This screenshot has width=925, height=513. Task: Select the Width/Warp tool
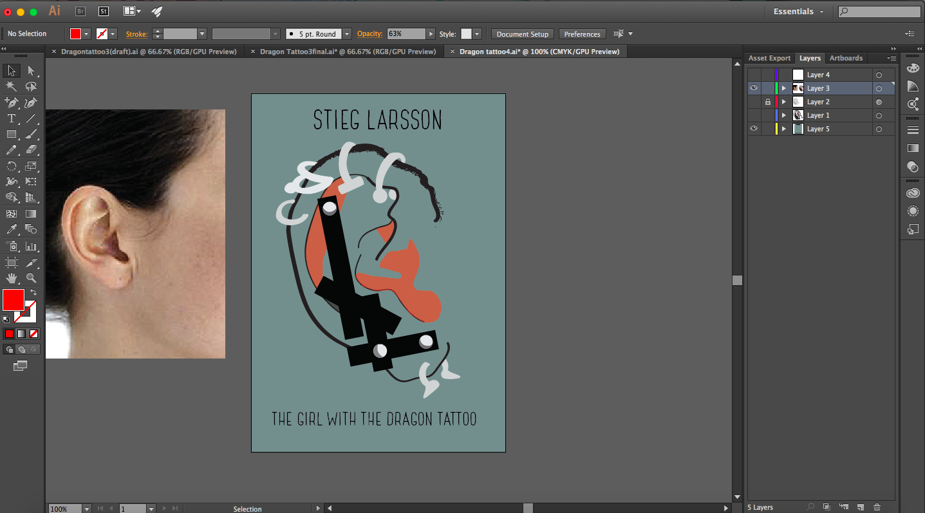(12, 182)
